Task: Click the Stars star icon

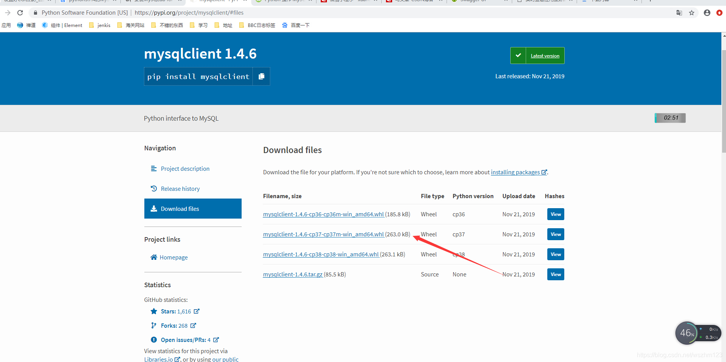Action: coord(154,311)
